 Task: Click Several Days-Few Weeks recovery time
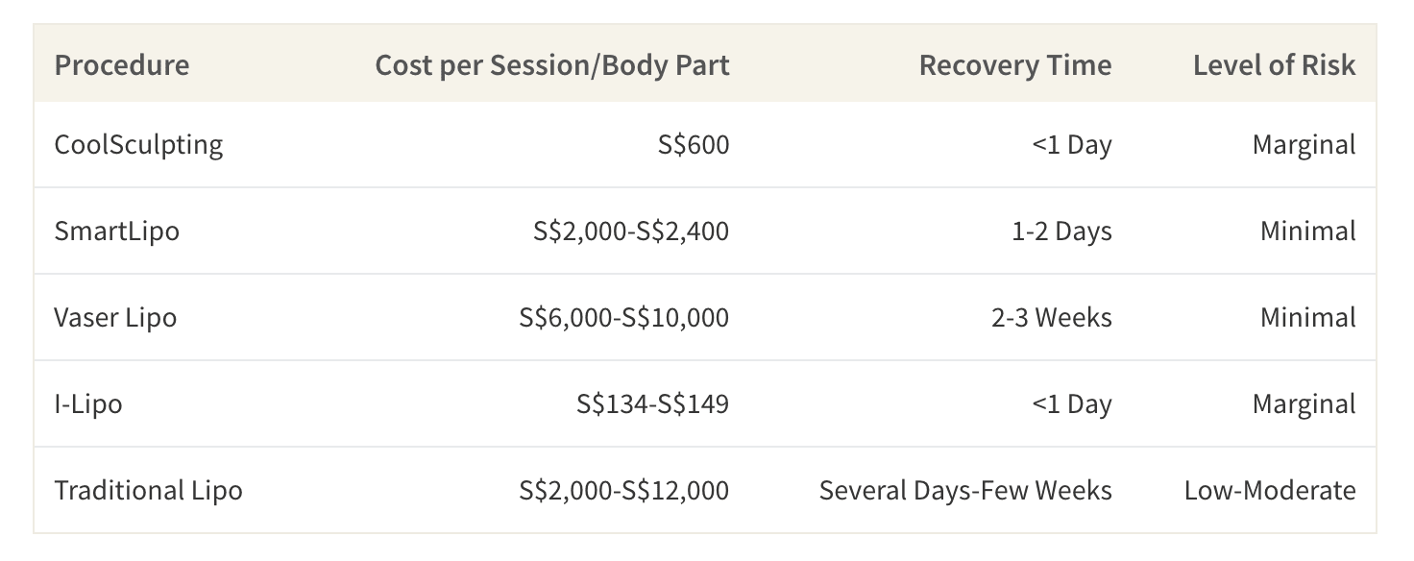965,491
